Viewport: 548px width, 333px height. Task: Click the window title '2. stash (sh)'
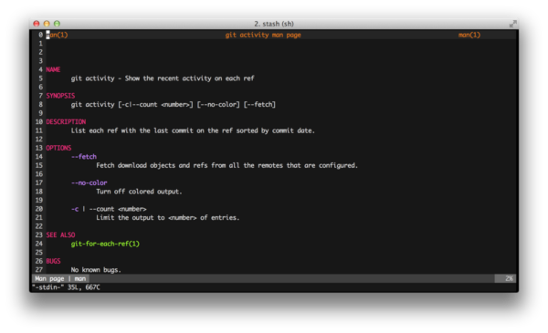pyautogui.click(x=274, y=24)
